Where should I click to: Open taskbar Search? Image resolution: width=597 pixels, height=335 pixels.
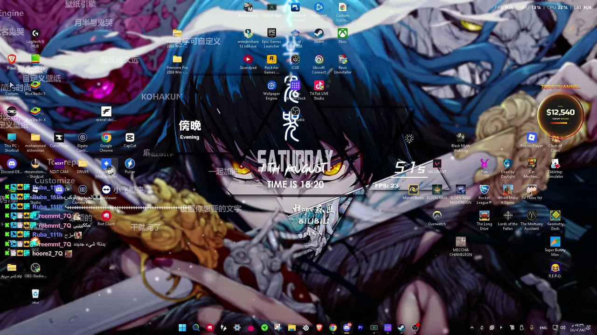point(196,328)
